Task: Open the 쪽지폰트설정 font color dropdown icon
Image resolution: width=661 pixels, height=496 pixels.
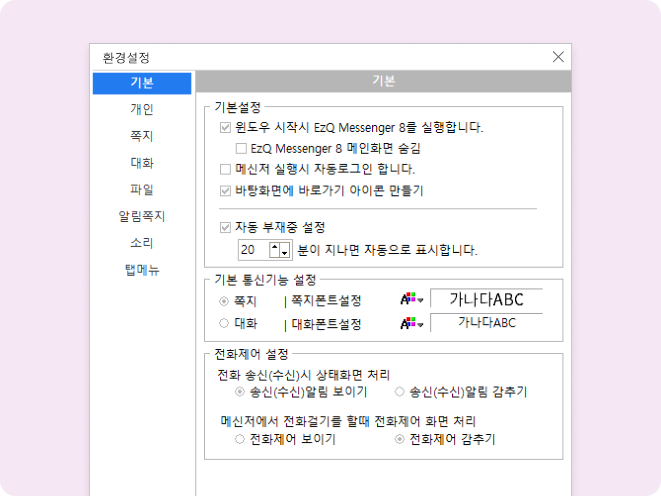Action: coord(411,299)
